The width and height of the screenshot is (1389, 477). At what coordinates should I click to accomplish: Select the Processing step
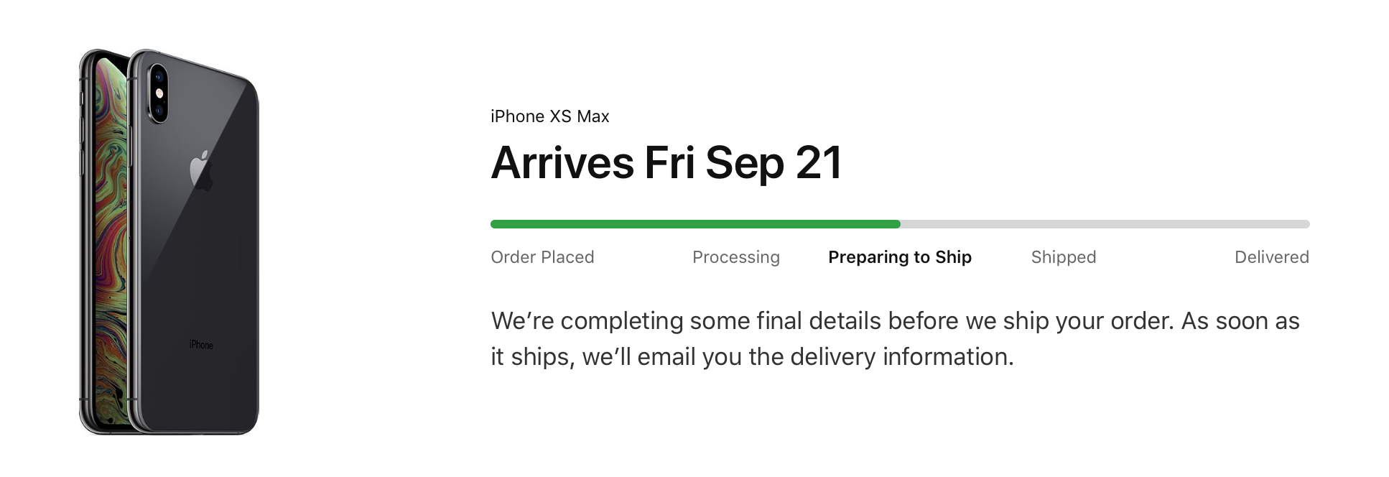pos(735,257)
